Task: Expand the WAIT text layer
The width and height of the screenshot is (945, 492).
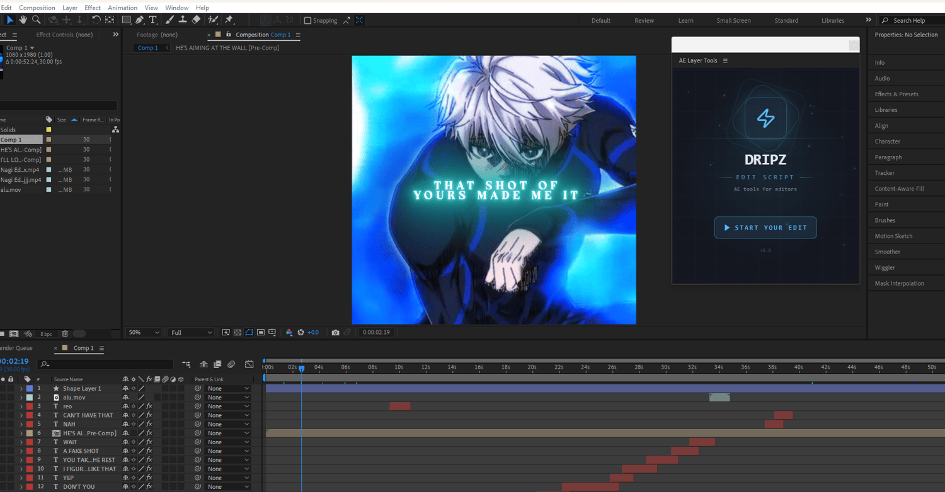Action: (21, 442)
